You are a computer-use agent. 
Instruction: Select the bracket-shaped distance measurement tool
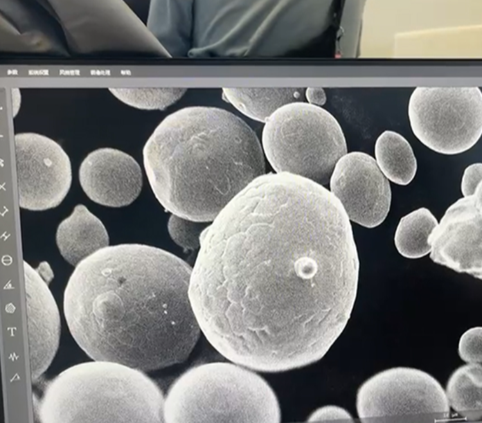[x=4, y=212]
